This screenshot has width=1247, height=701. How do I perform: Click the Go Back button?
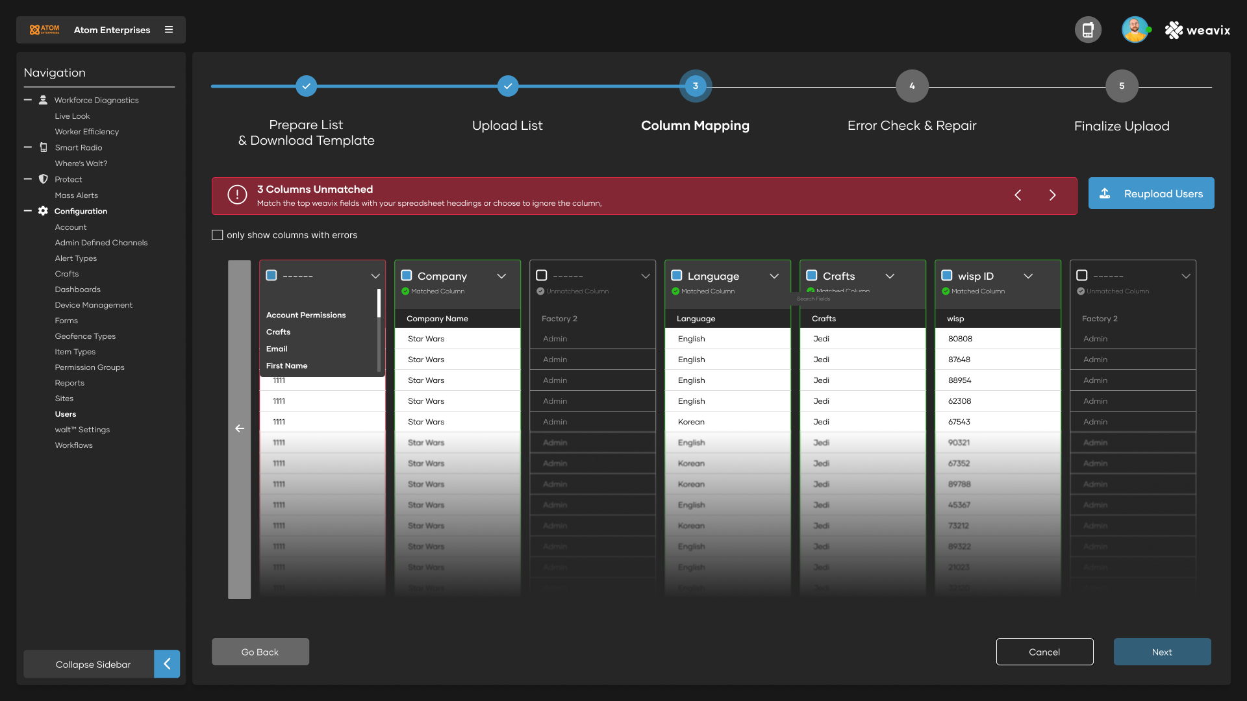point(260,652)
